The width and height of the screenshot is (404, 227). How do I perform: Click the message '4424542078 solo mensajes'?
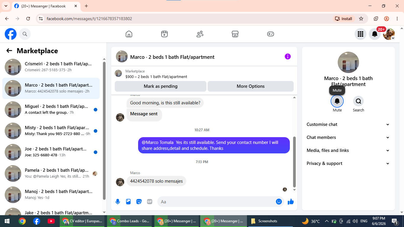pos(156,181)
